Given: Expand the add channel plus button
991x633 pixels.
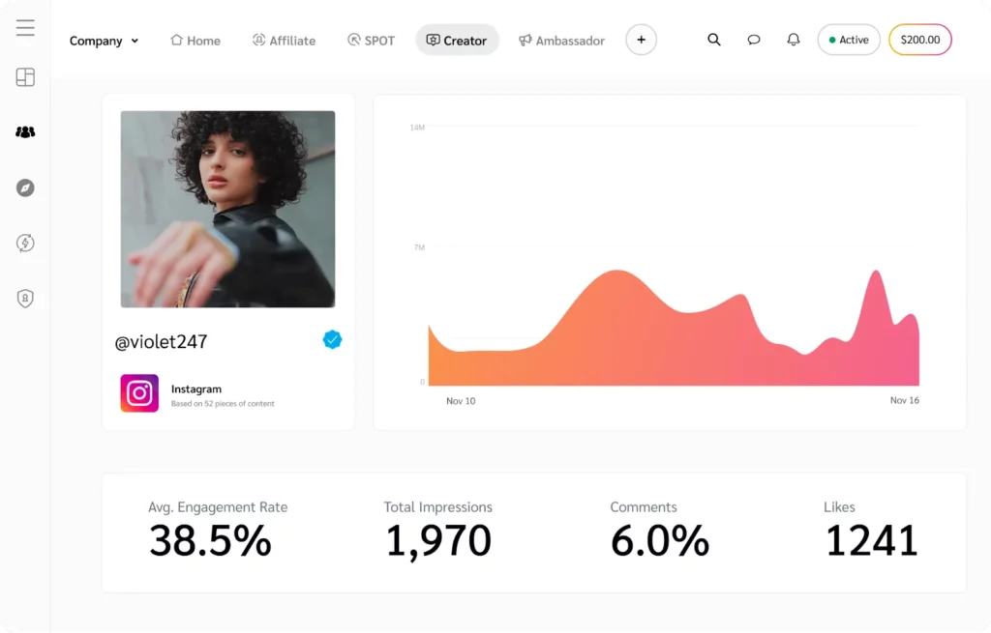Looking at the screenshot, I should 641,40.
